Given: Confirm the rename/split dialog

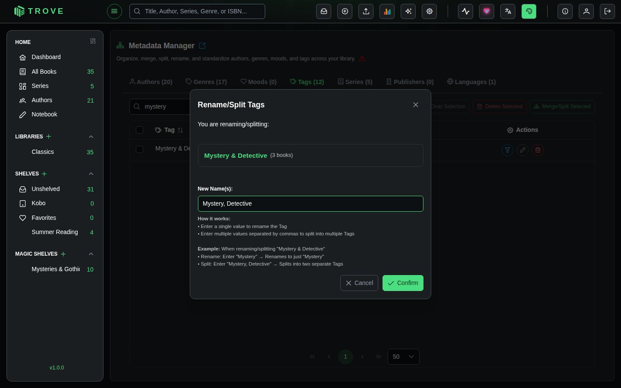Looking at the screenshot, I should (403, 283).
